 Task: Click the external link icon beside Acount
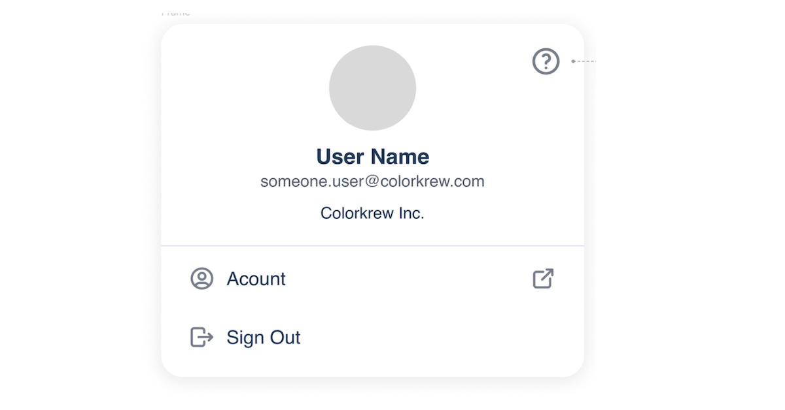543,279
